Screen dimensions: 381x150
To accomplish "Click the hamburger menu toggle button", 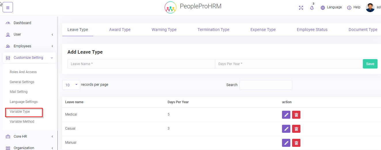I will coord(8,7).
